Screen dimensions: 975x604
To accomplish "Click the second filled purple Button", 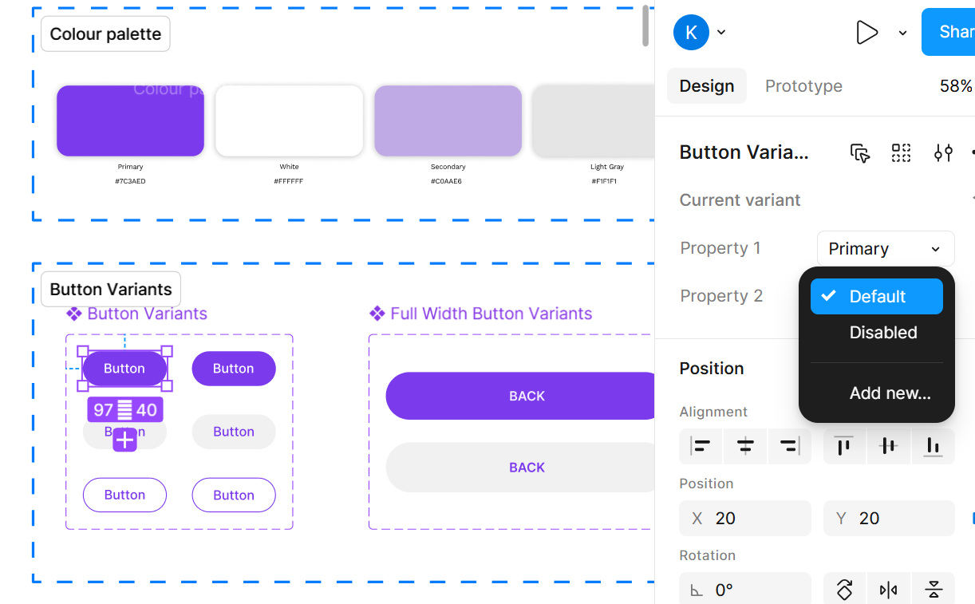I will pos(234,369).
